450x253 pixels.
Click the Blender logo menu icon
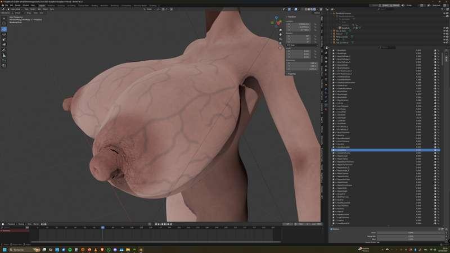click(3, 5)
